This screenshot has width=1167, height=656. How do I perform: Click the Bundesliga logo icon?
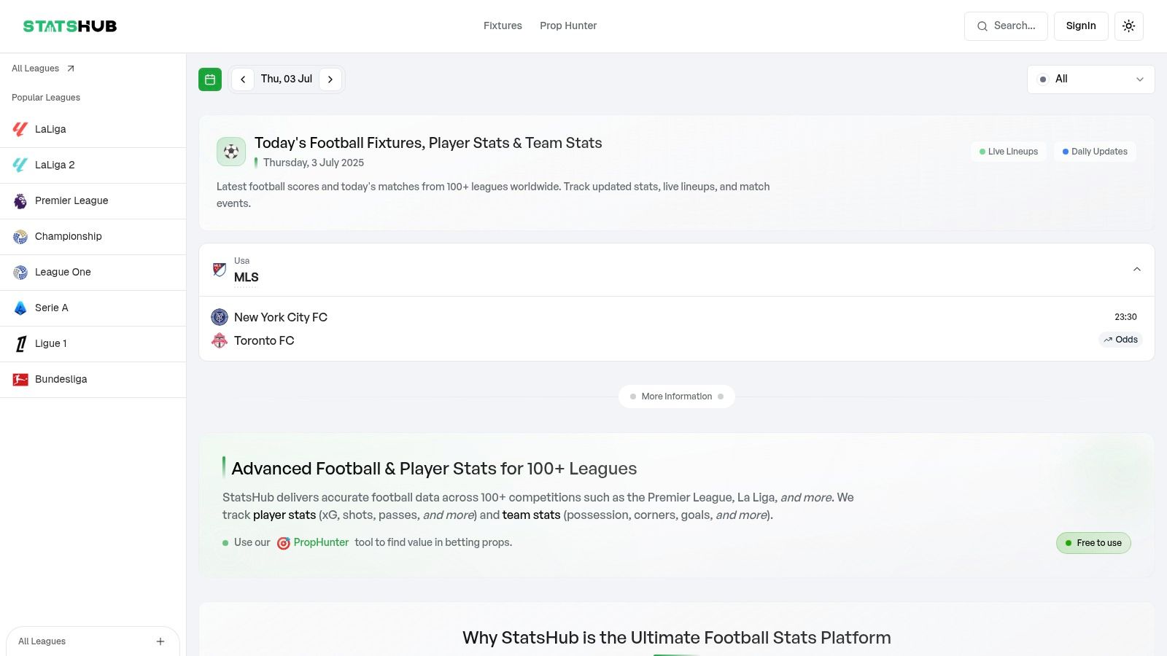[20, 379]
